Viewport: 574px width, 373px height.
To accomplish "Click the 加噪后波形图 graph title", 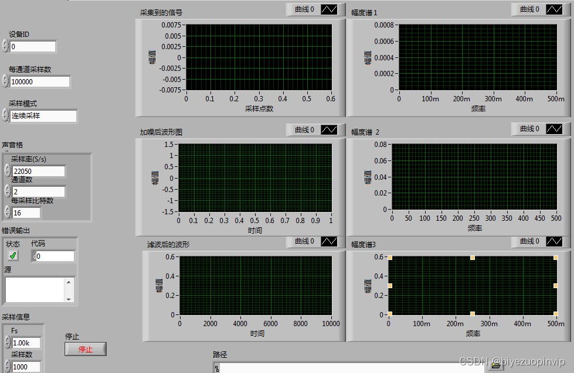I will coord(161,132).
